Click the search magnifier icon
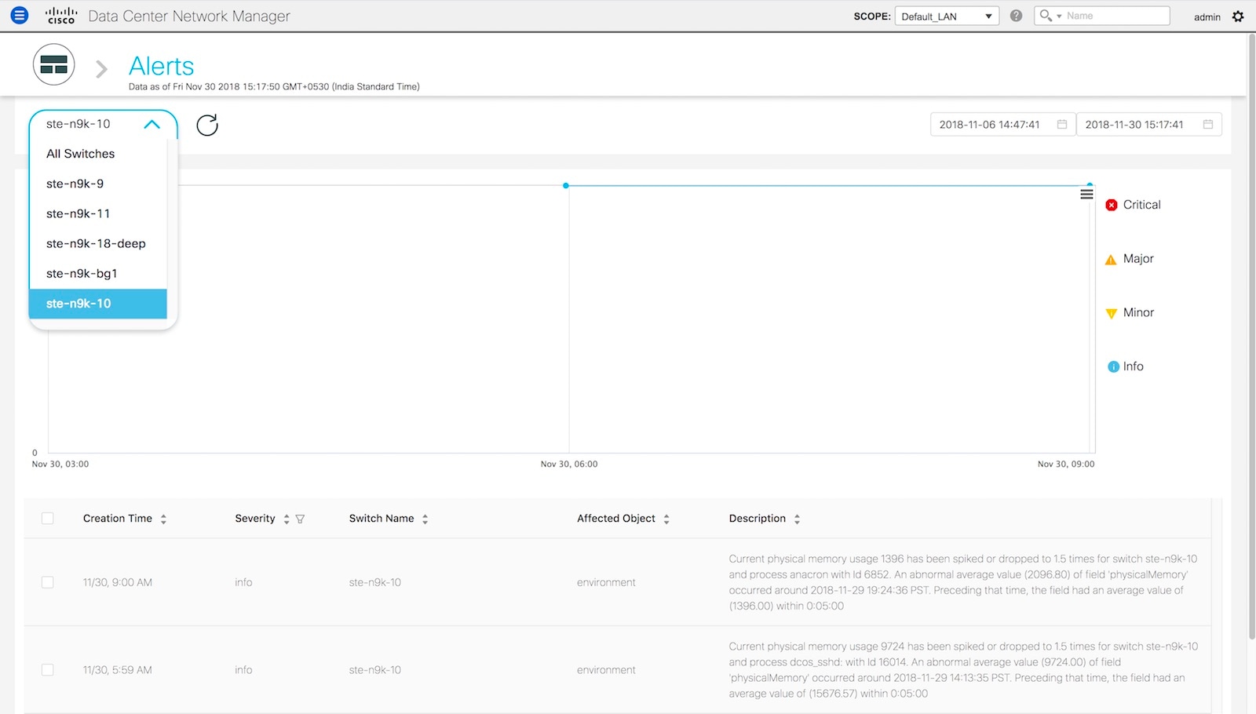 (1045, 16)
